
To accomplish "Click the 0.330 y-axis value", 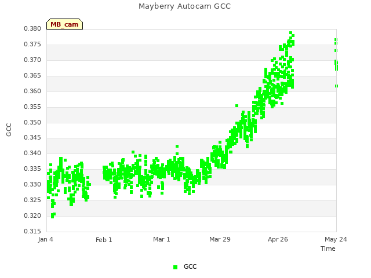I will pos(32,184).
